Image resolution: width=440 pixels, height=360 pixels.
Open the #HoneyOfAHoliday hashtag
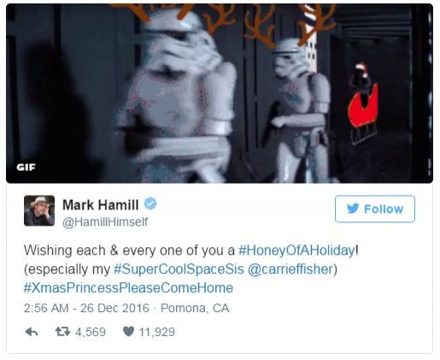click(x=296, y=251)
